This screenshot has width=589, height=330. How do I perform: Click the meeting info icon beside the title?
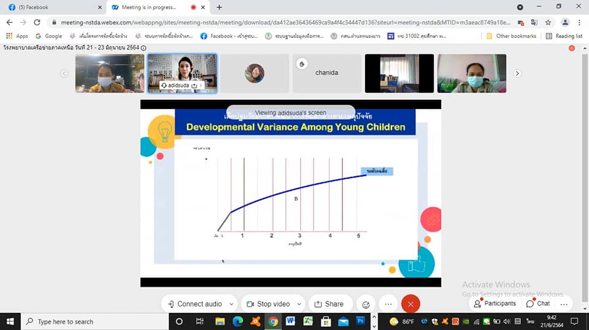coord(144,48)
